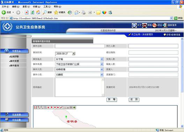Select the map zoom-in magnifier tool
The image size is (184, 132).
tap(38, 107)
